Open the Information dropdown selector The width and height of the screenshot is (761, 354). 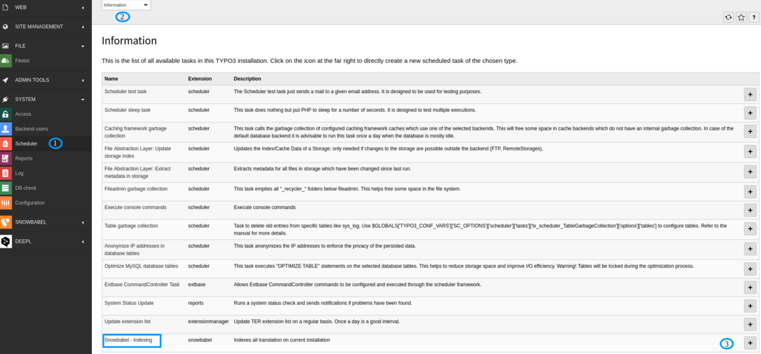pos(126,5)
